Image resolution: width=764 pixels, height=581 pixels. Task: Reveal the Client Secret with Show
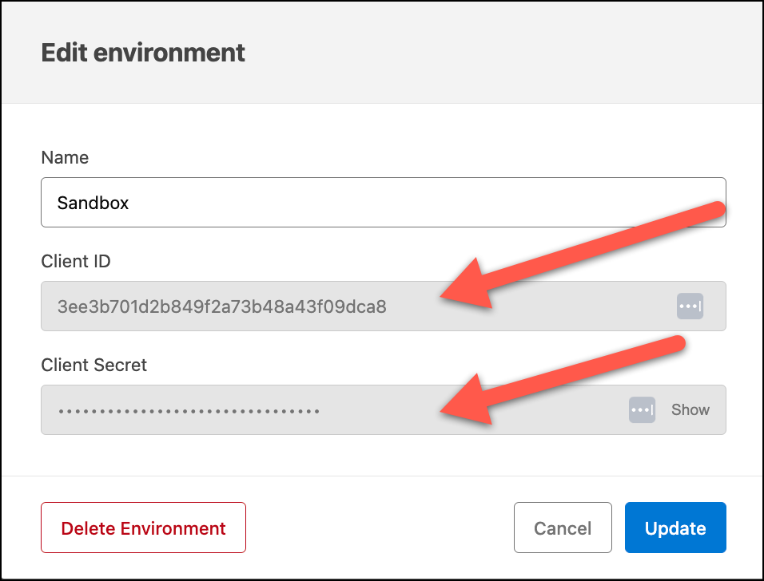690,409
